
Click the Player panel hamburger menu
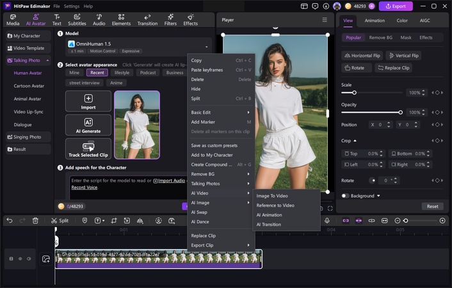coord(325,20)
